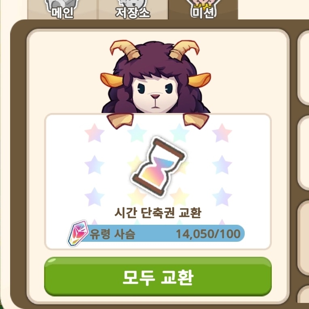
Task: Click the animal icon above 저장소
Action: [133, 4]
